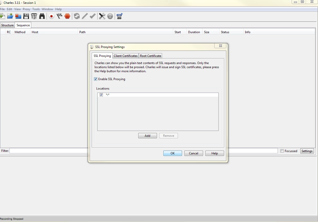This screenshot has height=222, width=318.
Task: Enable breakpoints with red hexagon icon
Action: [67, 16]
